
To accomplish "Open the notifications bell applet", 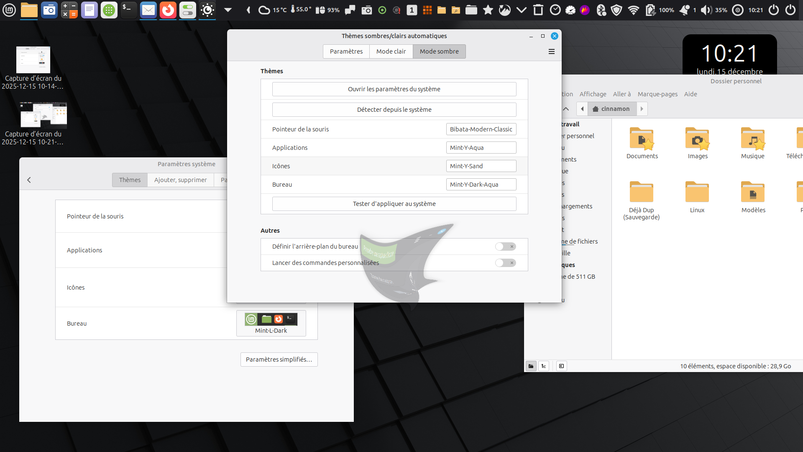I will tap(688, 10).
